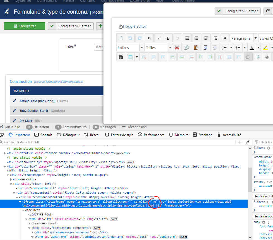Toggle the editor with [Toggle Editor] link
This screenshot has height=240, width=273.
135,26
